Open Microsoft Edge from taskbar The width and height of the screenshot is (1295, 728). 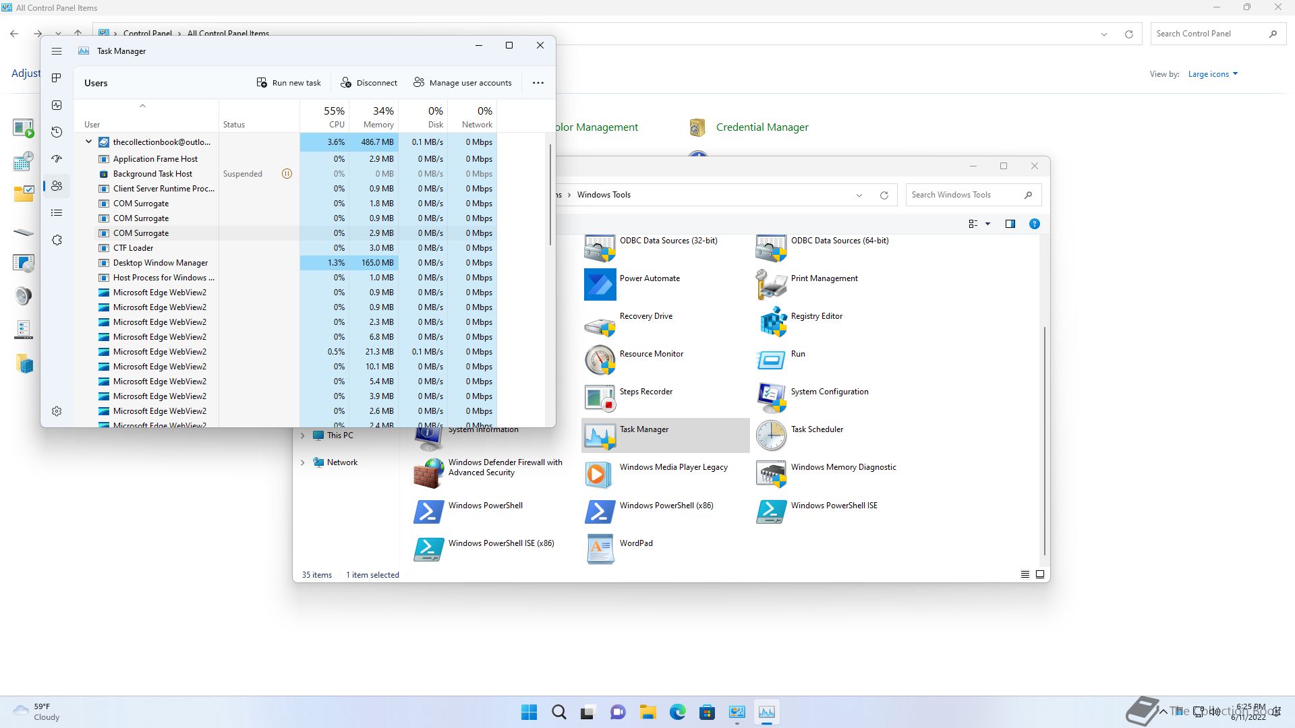[678, 712]
